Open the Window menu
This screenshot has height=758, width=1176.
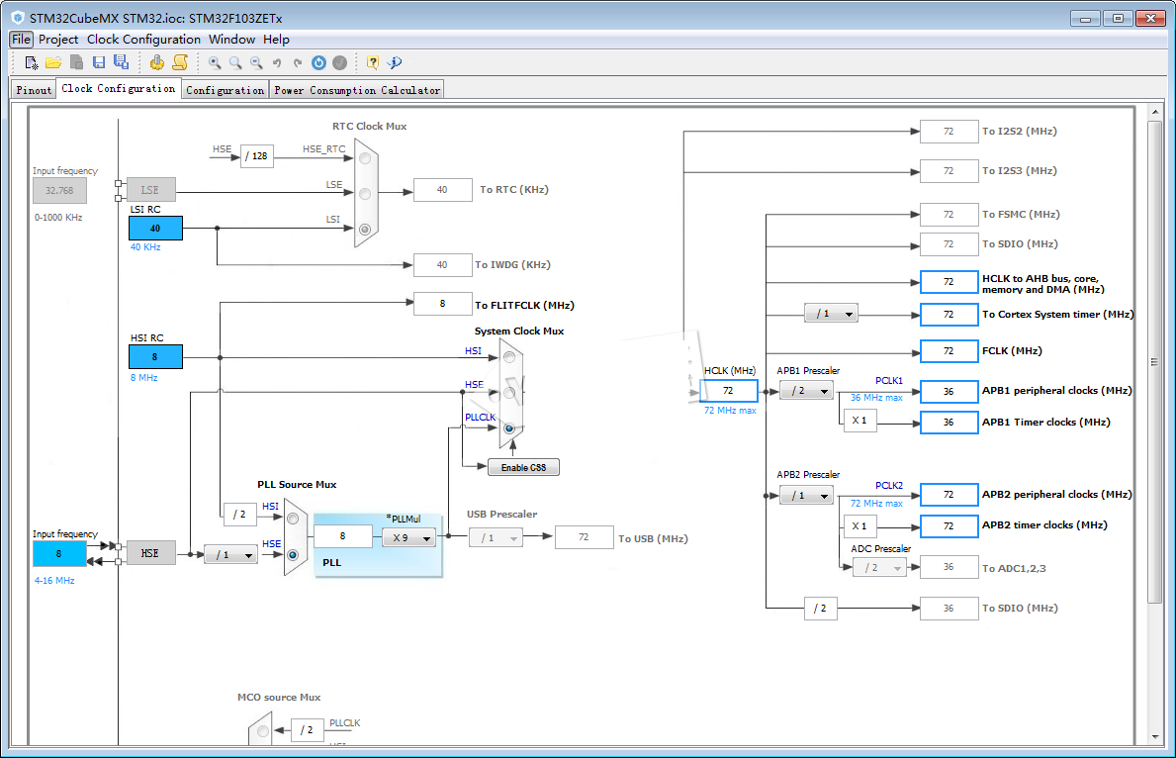click(231, 39)
